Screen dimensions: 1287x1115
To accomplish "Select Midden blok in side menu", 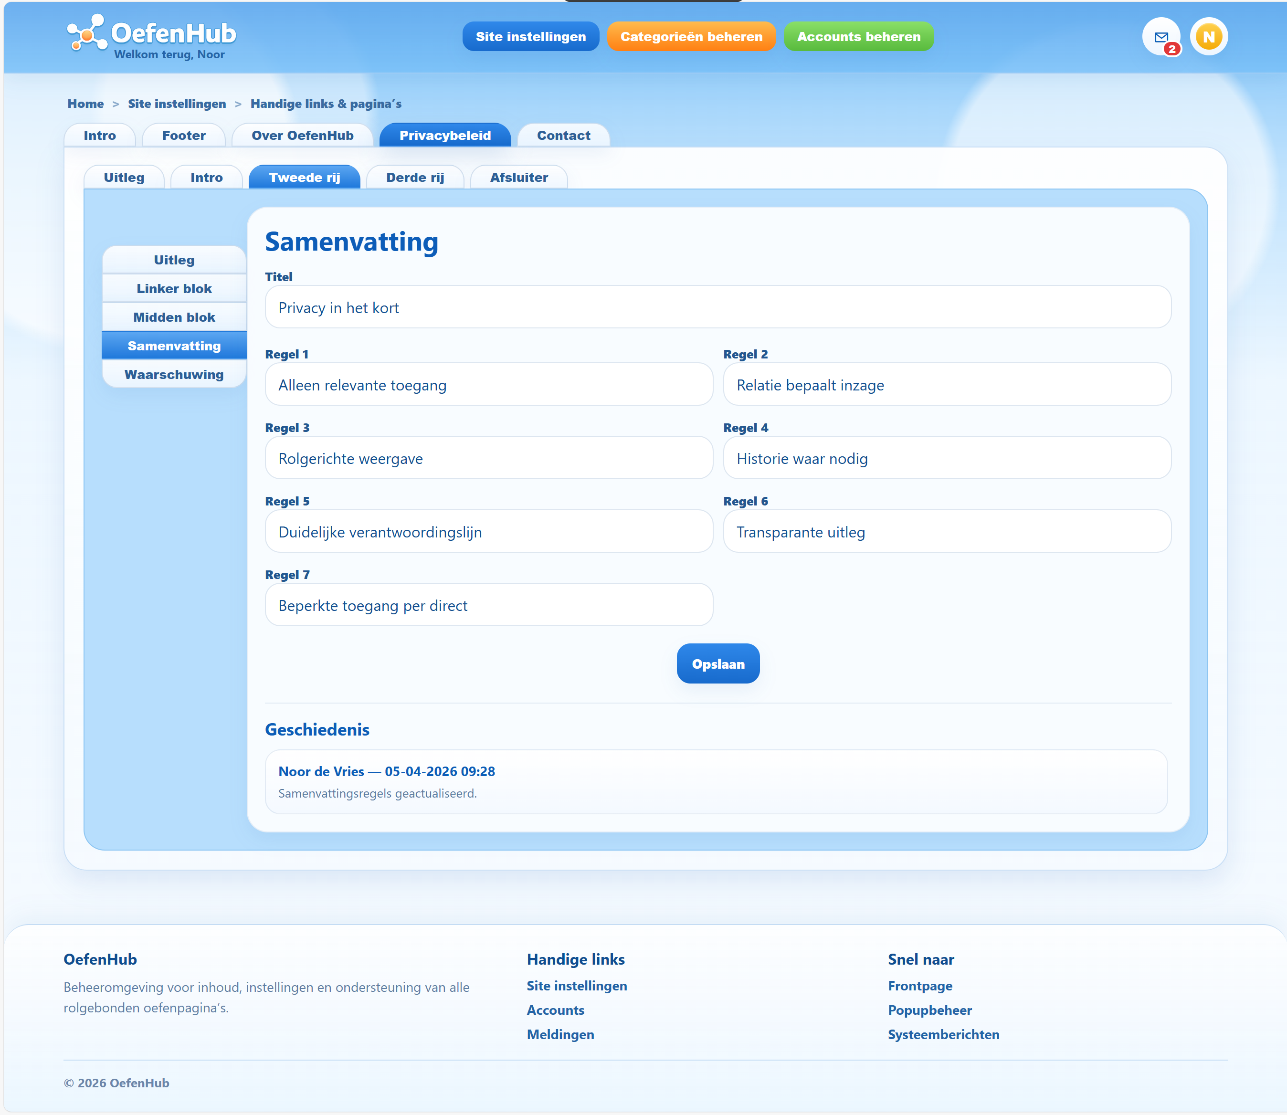I will pyautogui.click(x=174, y=317).
